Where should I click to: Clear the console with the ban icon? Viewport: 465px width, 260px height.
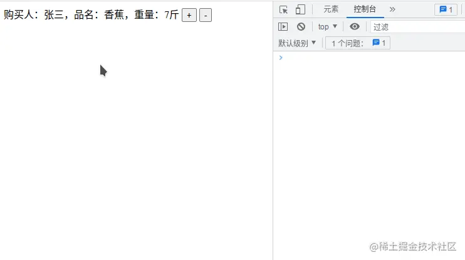(301, 27)
